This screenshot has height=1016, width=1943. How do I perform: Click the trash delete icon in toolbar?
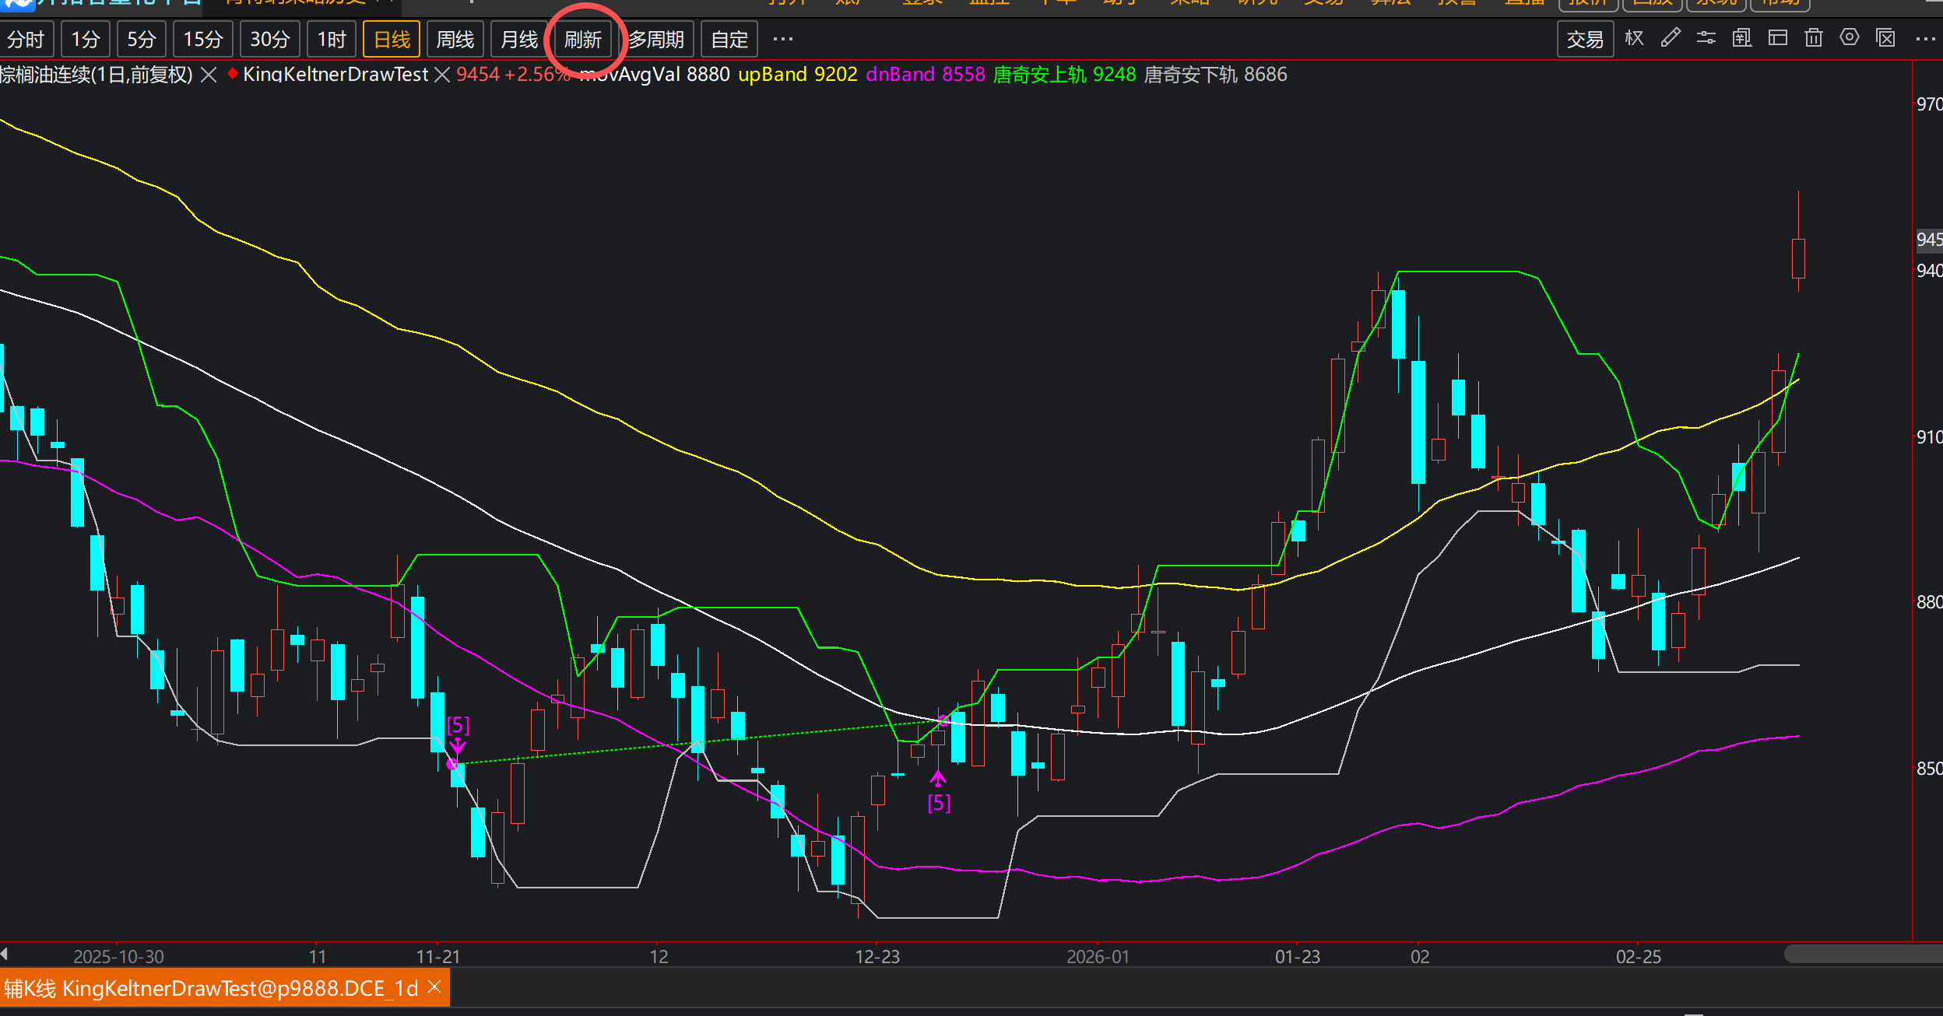(x=1813, y=38)
